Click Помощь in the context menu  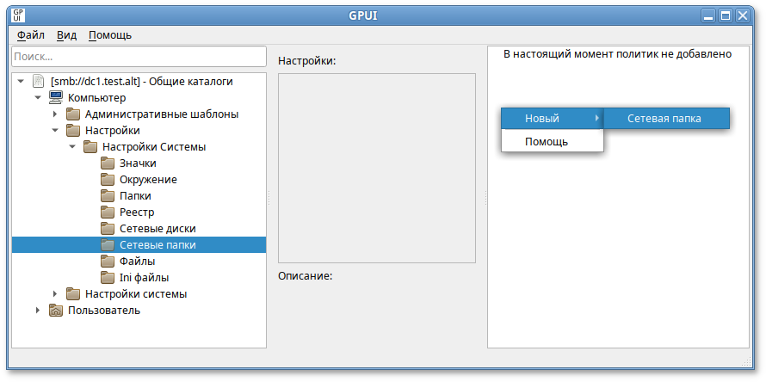(547, 141)
